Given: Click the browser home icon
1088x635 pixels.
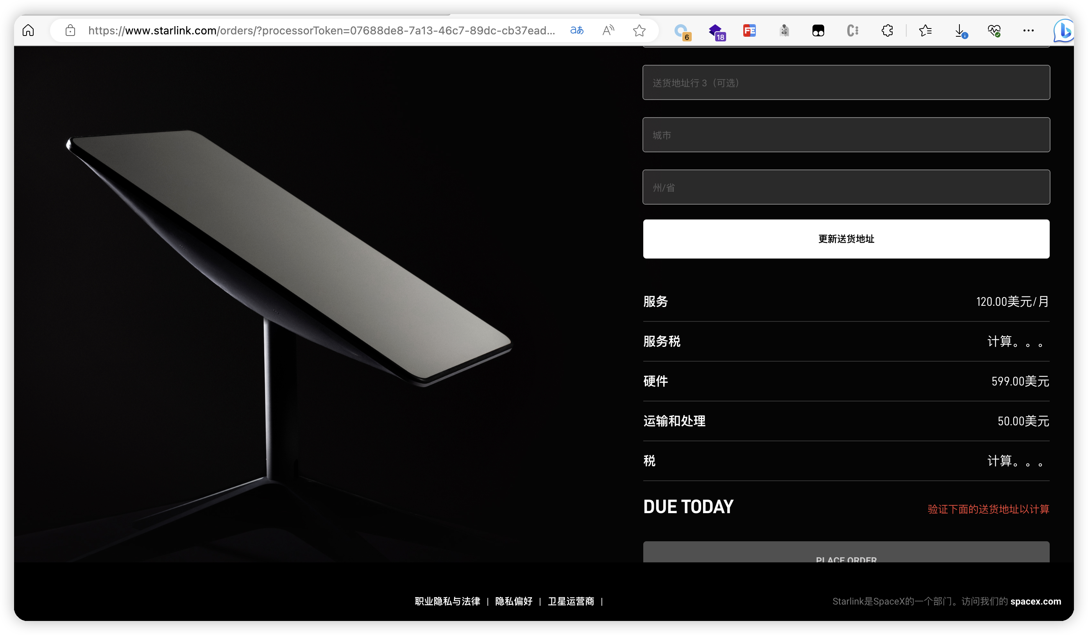Looking at the screenshot, I should click(28, 30).
